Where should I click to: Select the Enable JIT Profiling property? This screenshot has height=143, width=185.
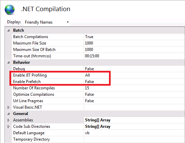click(30, 75)
